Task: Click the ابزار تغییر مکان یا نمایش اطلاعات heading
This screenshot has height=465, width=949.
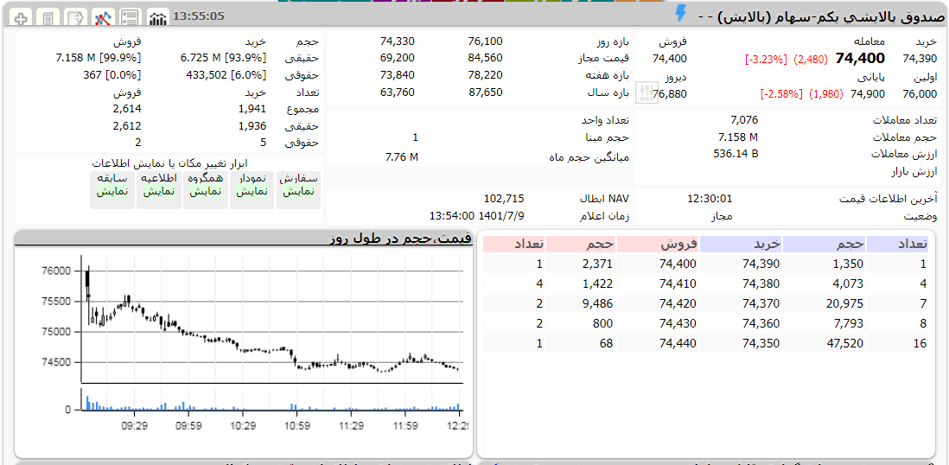Action: click(170, 162)
